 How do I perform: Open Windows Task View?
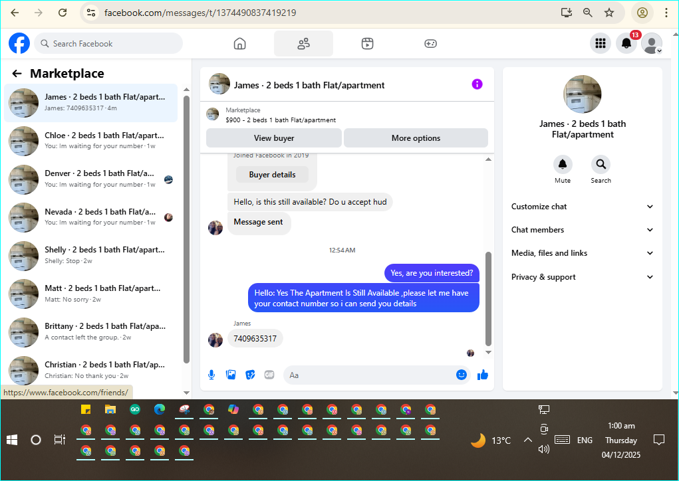pos(59,440)
